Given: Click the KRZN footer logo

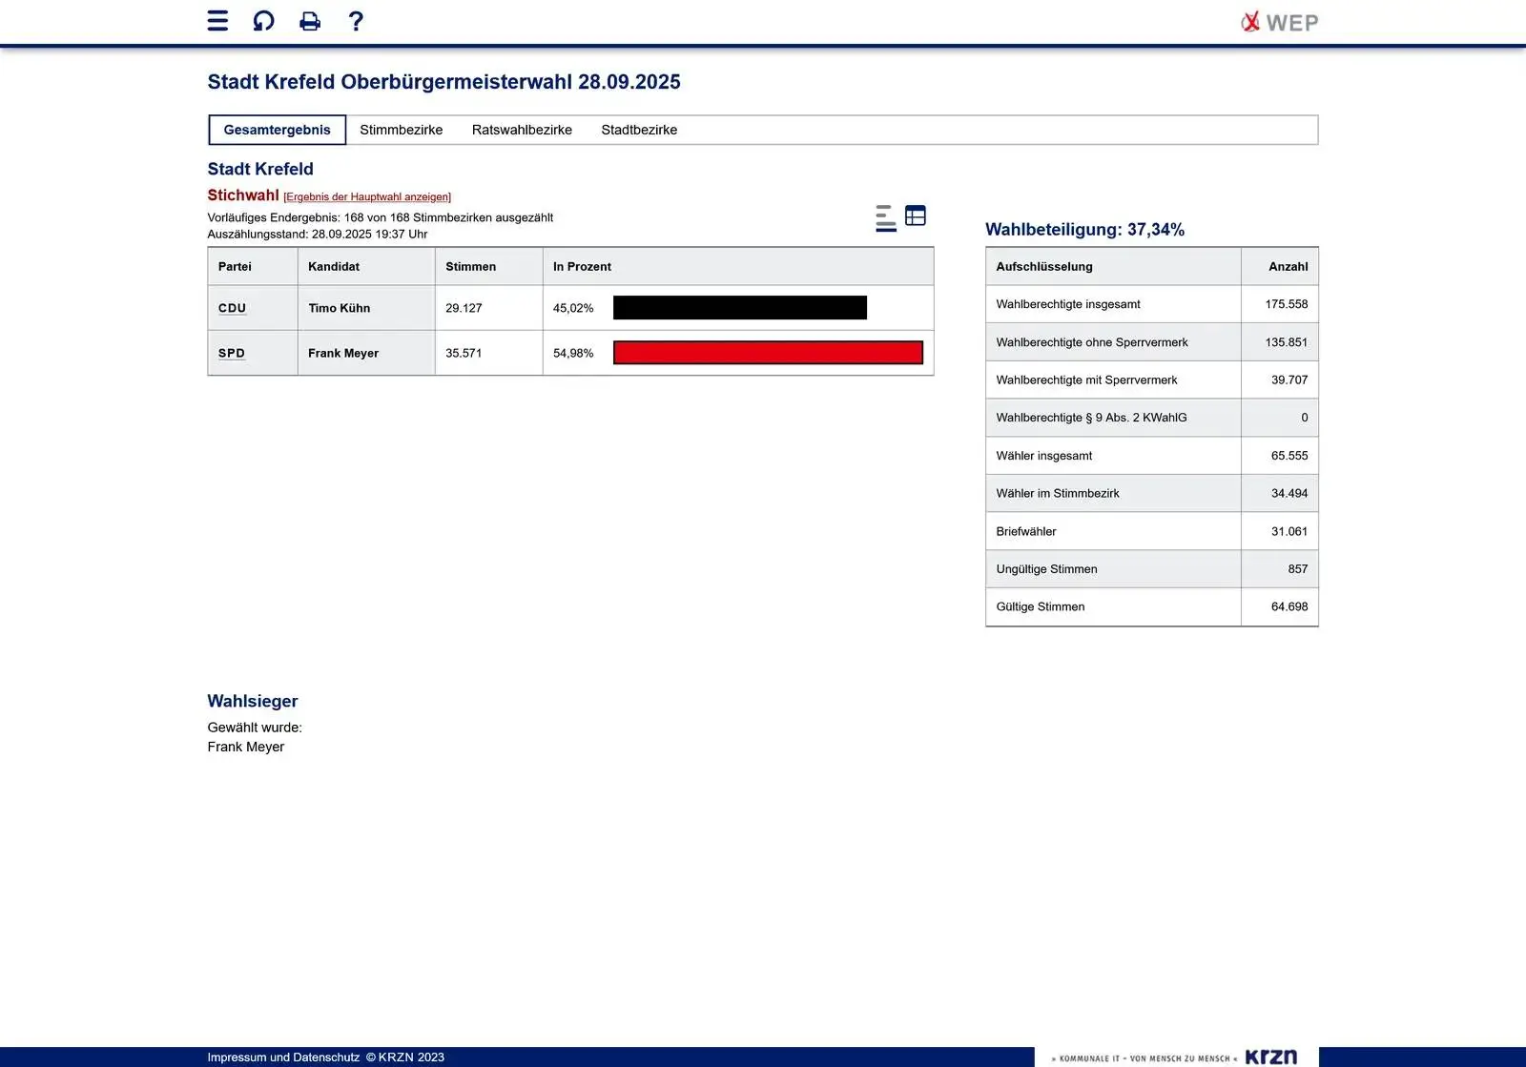Looking at the screenshot, I should (1270, 1057).
